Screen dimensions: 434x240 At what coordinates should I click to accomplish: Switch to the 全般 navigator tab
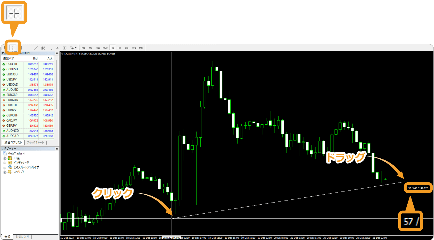[x=7, y=237]
